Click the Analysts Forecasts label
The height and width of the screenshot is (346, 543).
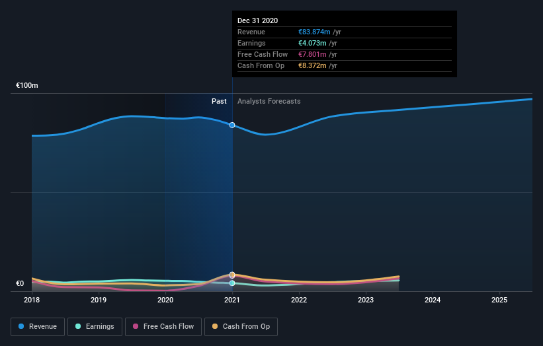click(269, 101)
